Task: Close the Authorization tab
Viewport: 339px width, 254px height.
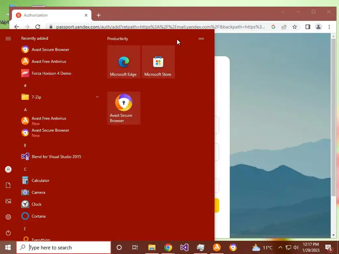Action: pyautogui.click(x=86, y=15)
